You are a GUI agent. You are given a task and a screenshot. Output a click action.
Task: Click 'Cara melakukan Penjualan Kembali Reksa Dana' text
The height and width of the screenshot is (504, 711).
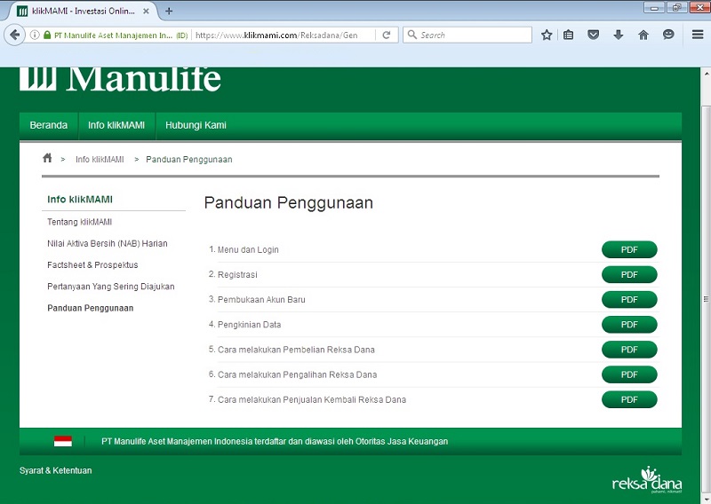coord(312,399)
